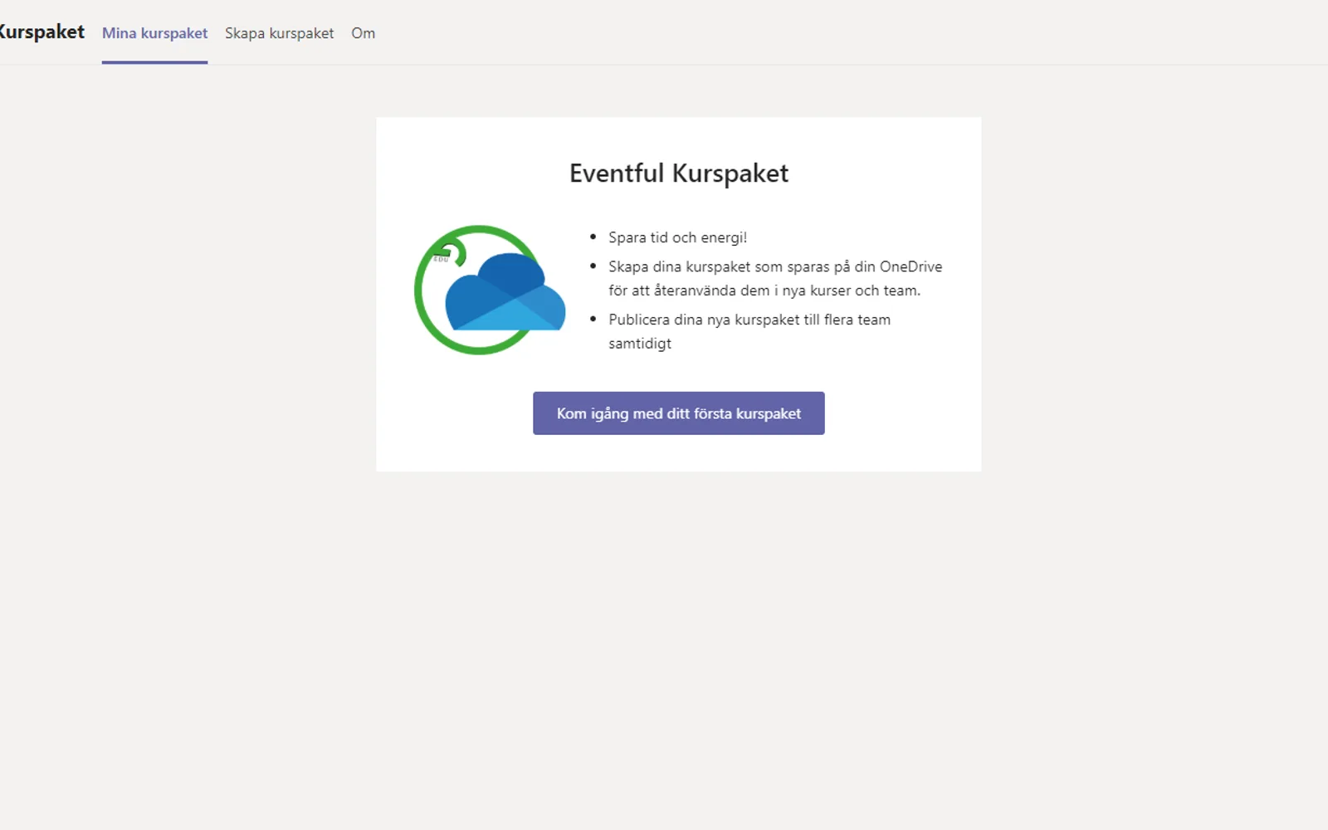
Task: Click the 'Spara tid och energi!' bullet
Action: click(x=677, y=237)
